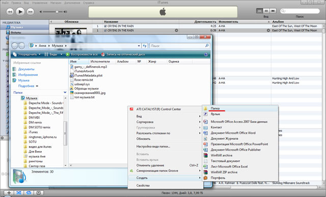Toggle shuffle button in iTunes
Screen dimensions: 326x197
[19, 193]
